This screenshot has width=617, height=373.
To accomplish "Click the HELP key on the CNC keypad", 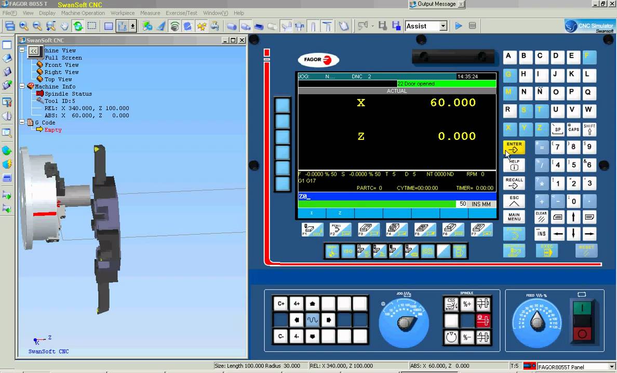I will pyautogui.click(x=514, y=165).
